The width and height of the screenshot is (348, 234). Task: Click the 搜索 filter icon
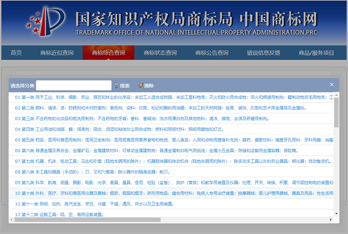(x=116, y=85)
